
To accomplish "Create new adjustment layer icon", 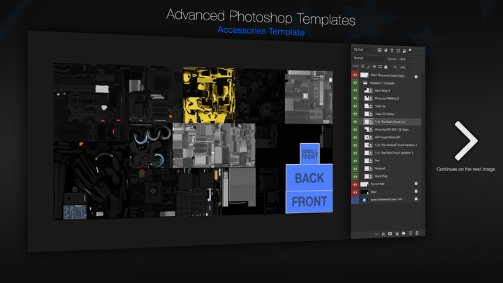I will 397,233.
